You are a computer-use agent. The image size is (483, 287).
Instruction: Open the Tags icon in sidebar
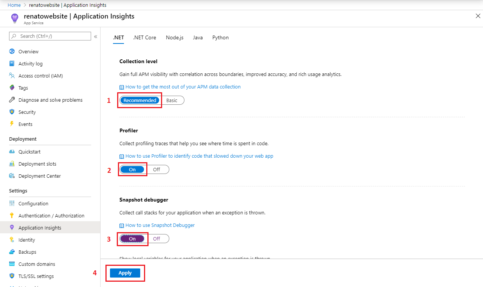pyautogui.click(x=12, y=88)
